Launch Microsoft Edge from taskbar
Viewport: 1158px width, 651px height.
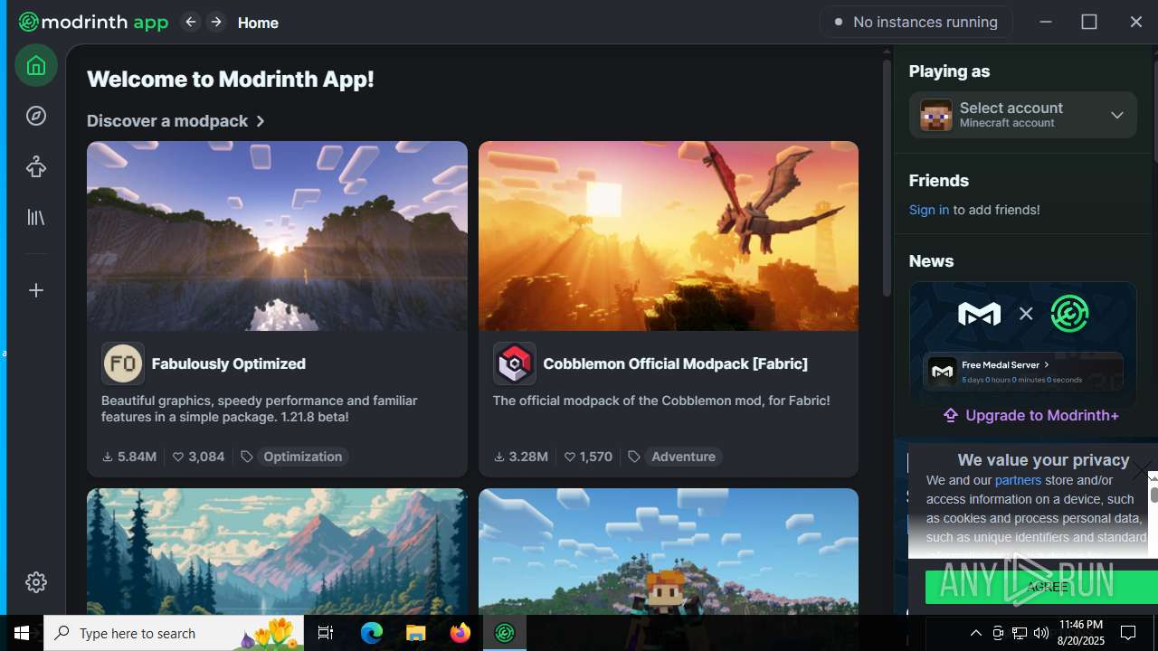click(372, 633)
